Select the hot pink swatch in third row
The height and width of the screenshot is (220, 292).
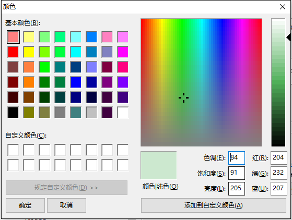click(123, 67)
